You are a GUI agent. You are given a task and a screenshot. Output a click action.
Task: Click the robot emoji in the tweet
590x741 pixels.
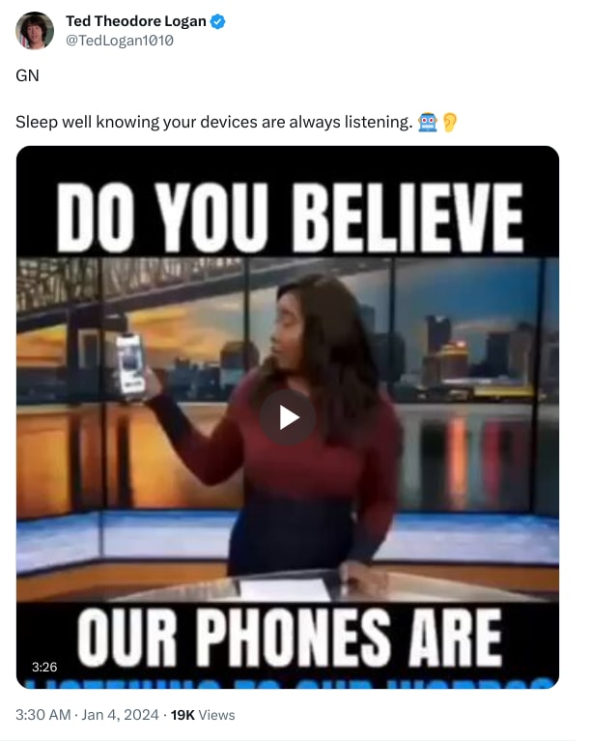point(428,122)
